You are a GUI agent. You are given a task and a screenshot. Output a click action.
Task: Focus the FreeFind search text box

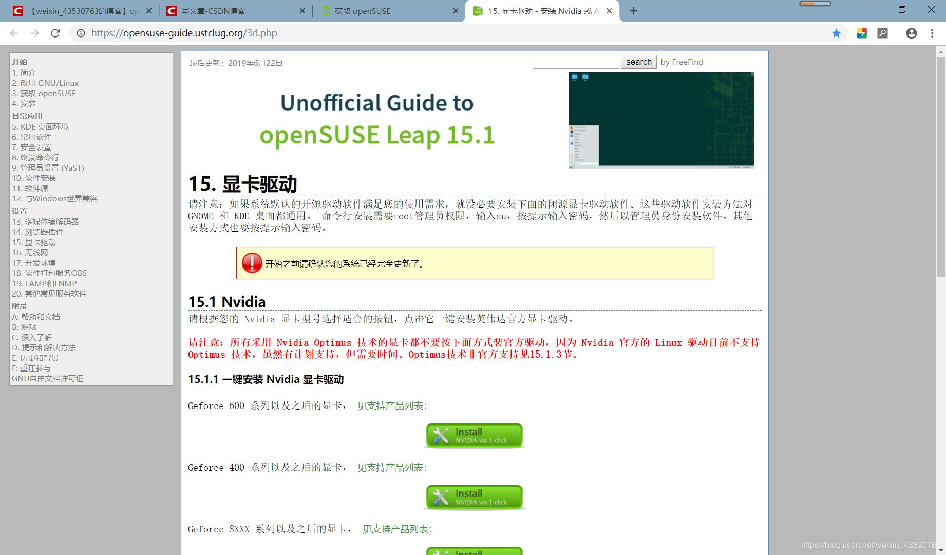(576, 62)
